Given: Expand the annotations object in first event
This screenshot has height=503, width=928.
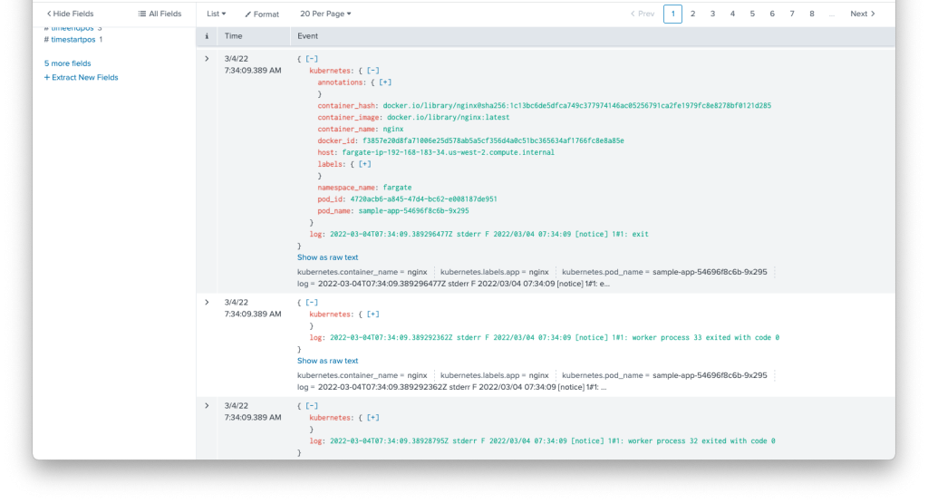Looking at the screenshot, I should [x=385, y=82].
